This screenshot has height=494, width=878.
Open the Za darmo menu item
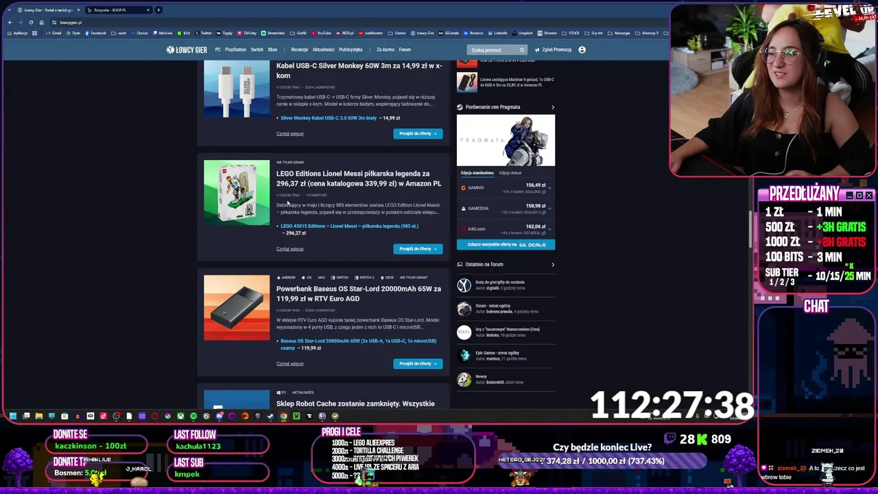(385, 50)
